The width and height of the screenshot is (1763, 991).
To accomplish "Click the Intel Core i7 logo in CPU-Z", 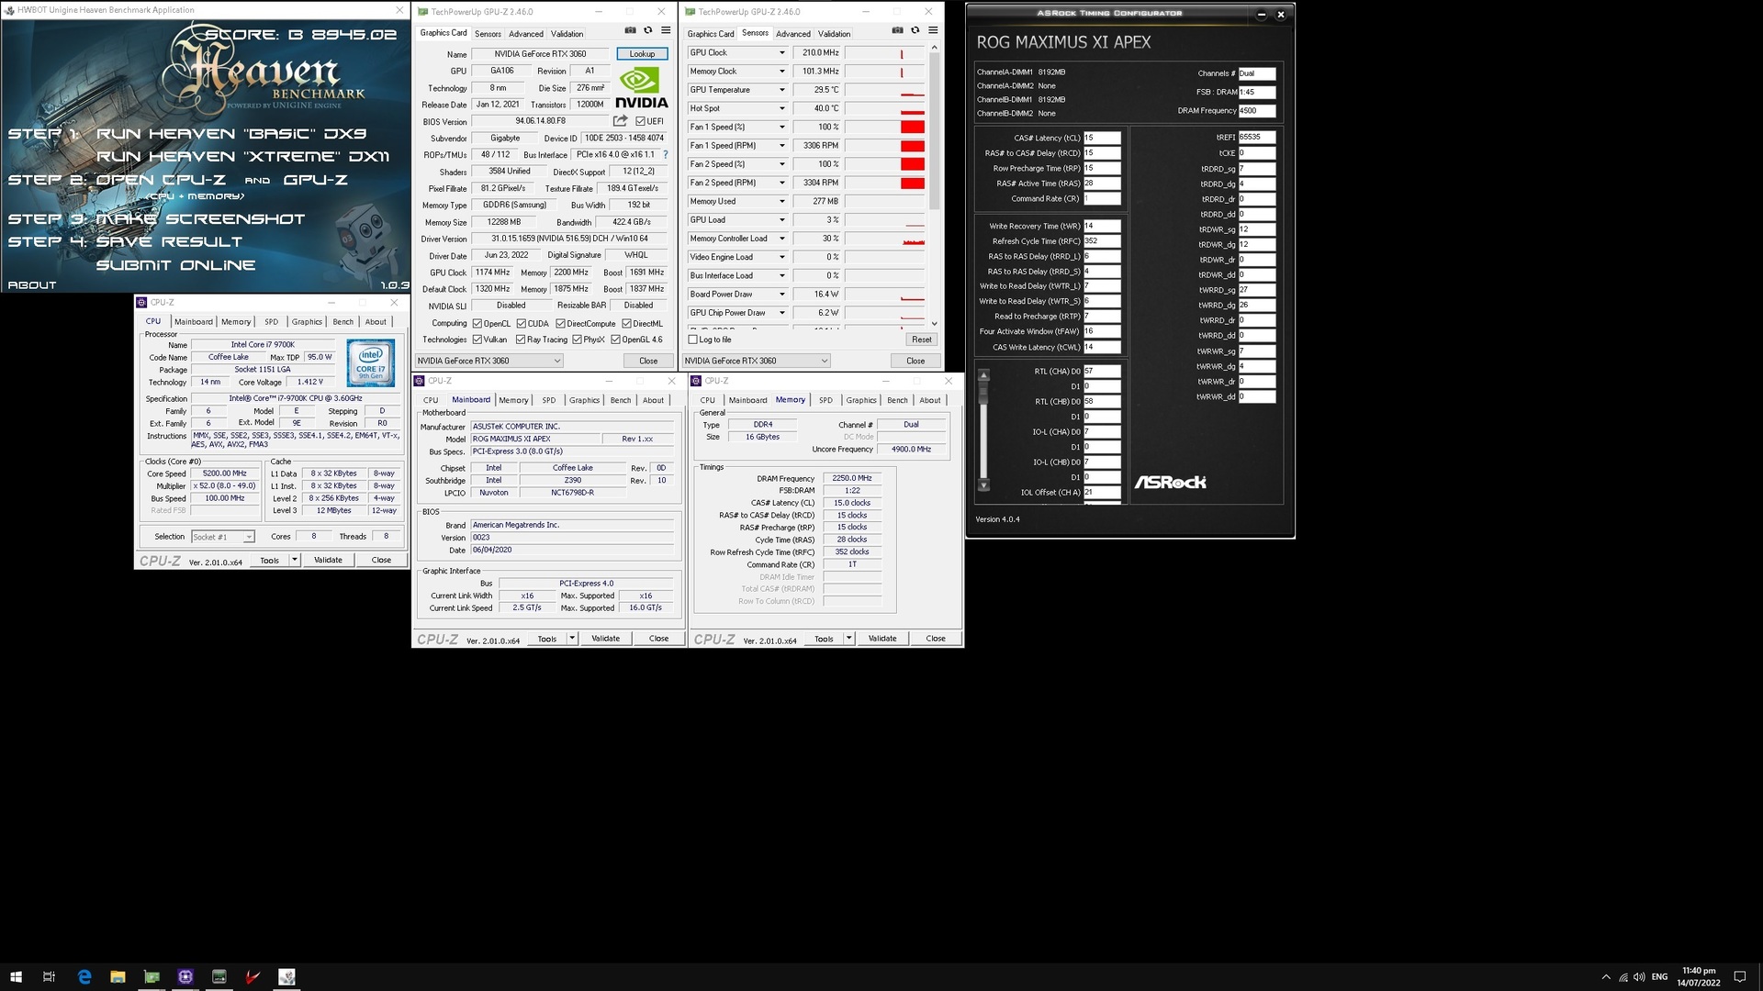I will (x=371, y=362).
